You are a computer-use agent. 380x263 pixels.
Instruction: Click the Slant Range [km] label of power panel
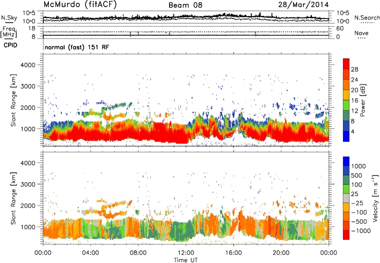[x=13, y=100]
